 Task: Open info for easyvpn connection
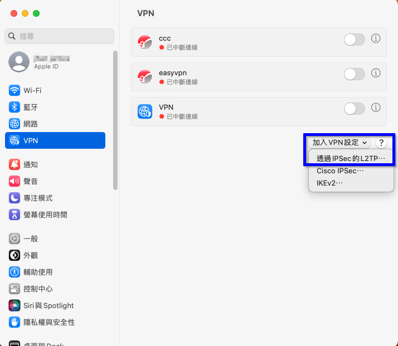(376, 73)
